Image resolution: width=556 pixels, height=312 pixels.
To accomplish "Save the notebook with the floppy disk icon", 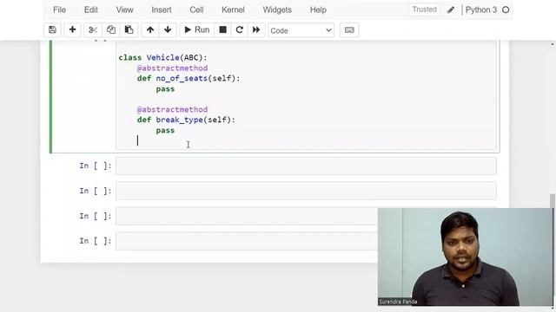I will pos(52,30).
